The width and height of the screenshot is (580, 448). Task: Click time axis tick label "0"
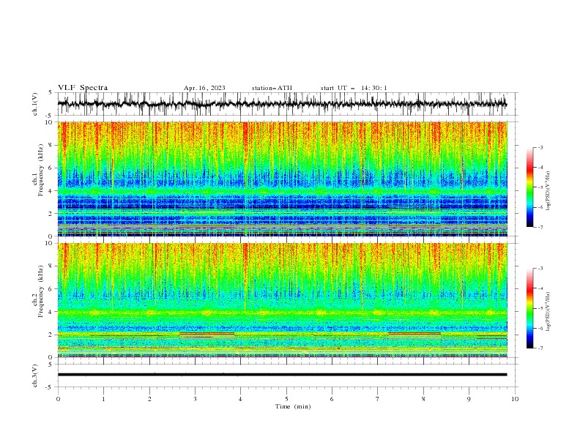click(x=58, y=399)
